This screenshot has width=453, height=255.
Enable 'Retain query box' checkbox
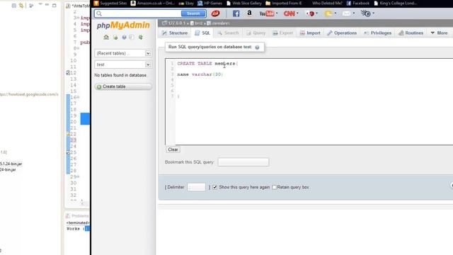pos(274,187)
